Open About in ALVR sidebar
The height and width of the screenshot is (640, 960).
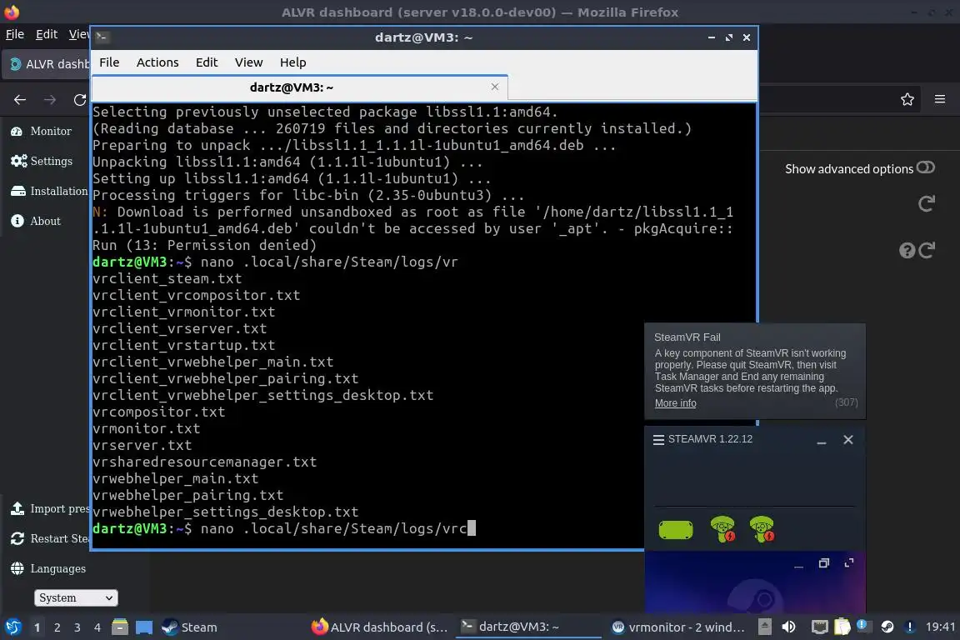pyautogui.click(x=36, y=221)
